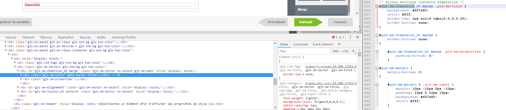Add new style rule with plus icon
506x110 pixels.
point(353,51)
